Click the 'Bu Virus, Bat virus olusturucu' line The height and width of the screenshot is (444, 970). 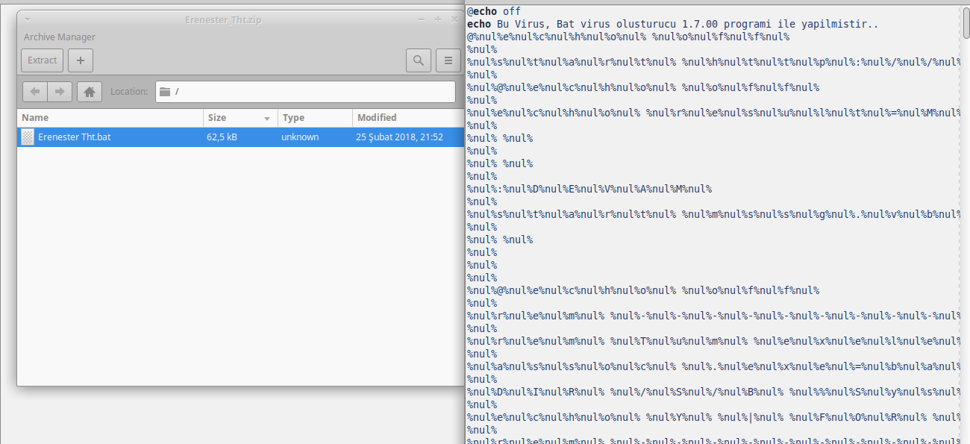[x=672, y=24]
